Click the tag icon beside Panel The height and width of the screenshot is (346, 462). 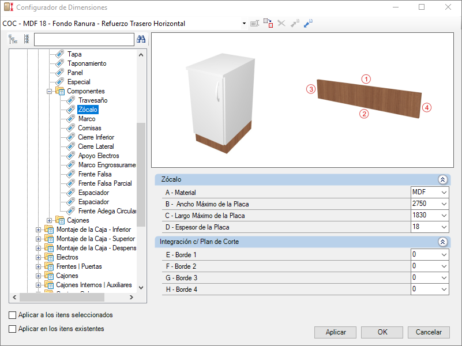pyautogui.click(x=60, y=73)
